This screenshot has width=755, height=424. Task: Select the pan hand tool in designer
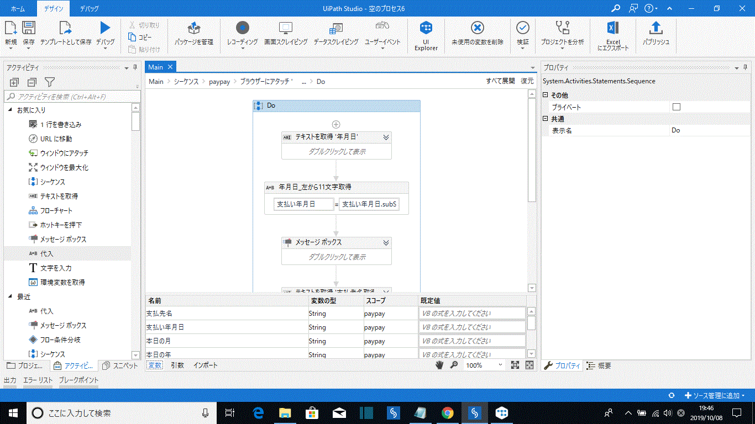point(440,365)
